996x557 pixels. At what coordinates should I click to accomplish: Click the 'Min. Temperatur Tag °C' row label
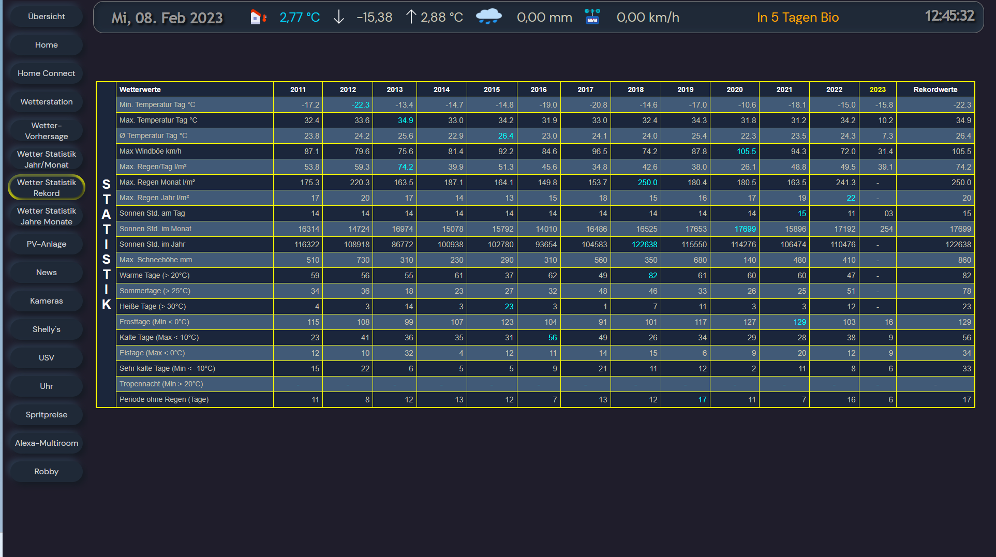(157, 104)
